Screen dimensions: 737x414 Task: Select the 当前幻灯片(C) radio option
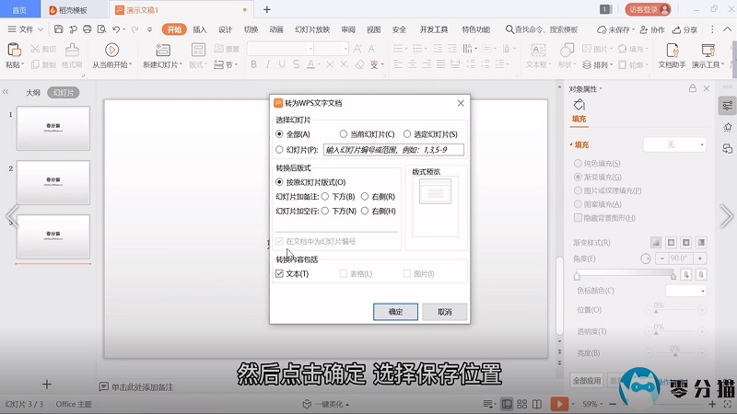tap(345, 134)
